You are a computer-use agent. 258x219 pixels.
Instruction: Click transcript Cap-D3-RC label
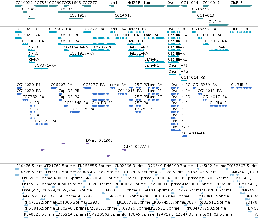point(102,47)
